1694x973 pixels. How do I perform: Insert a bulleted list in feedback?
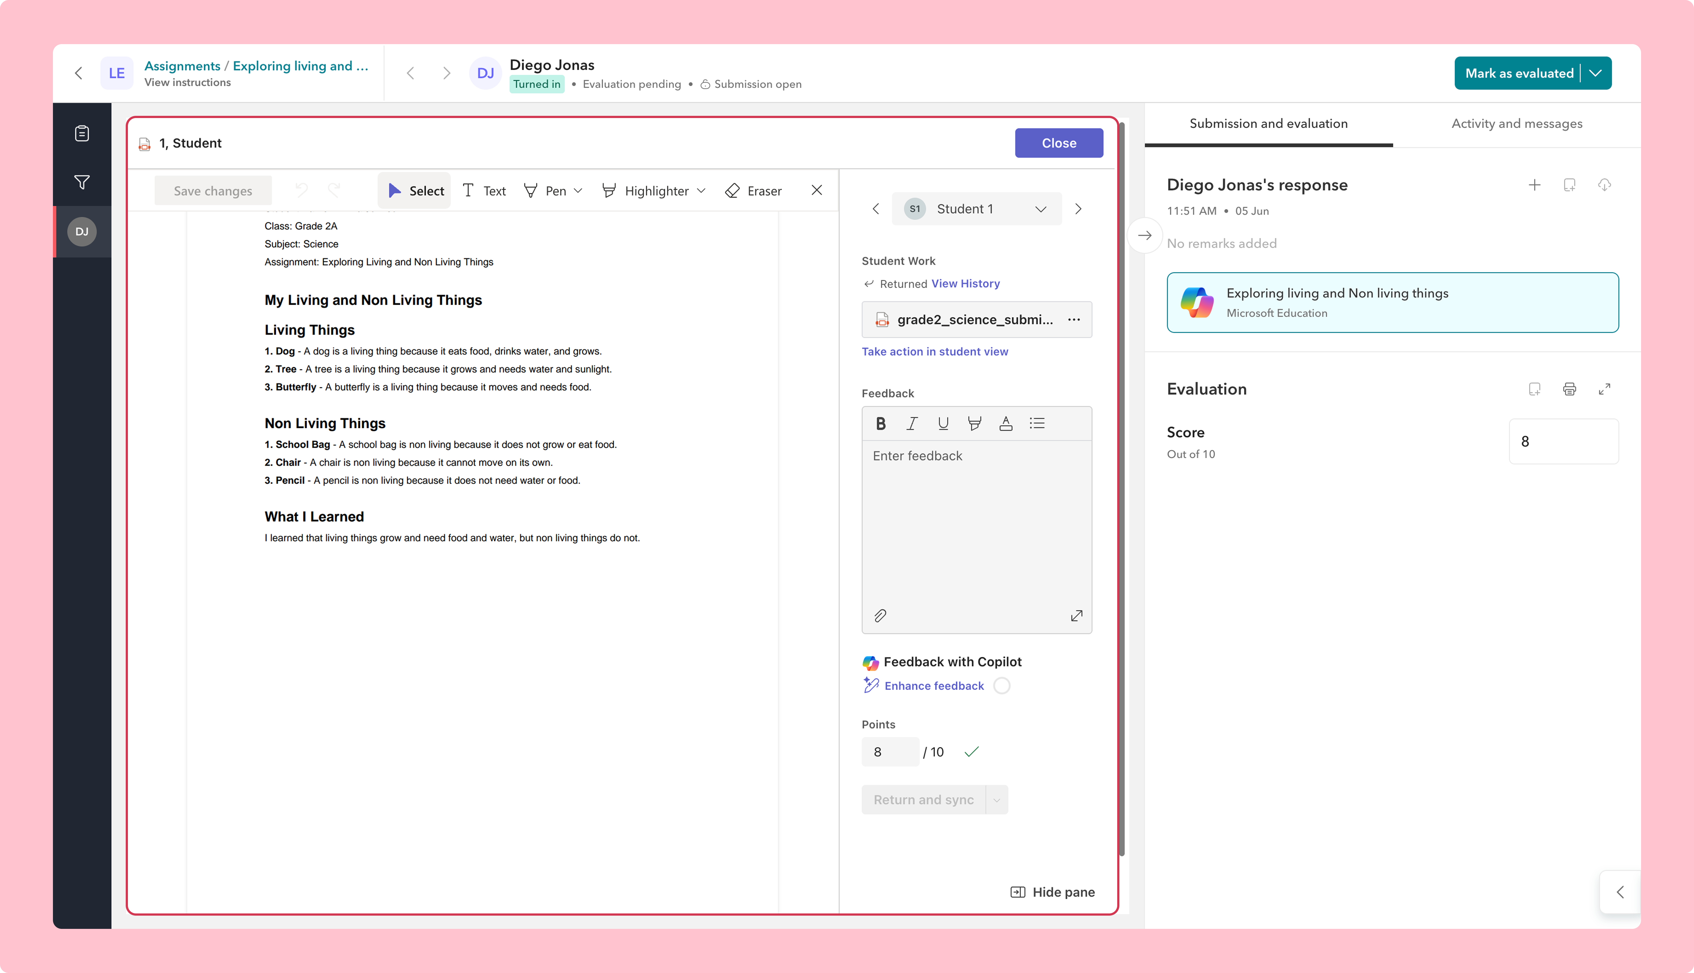(x=1037, y=423)
